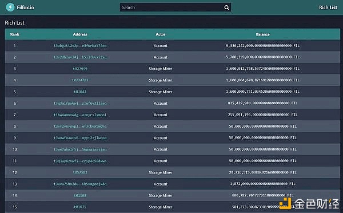Click the Account actor in rank 13 row
Image resolution: width=343 pixels, height=213 pixels.
161,184
